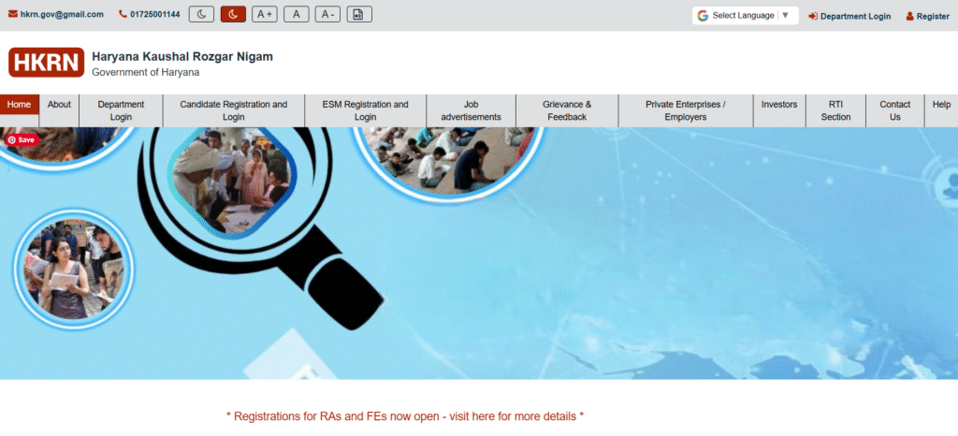Click the Register link at top right
The image size is (958, 436).
(x=927, y=16)
